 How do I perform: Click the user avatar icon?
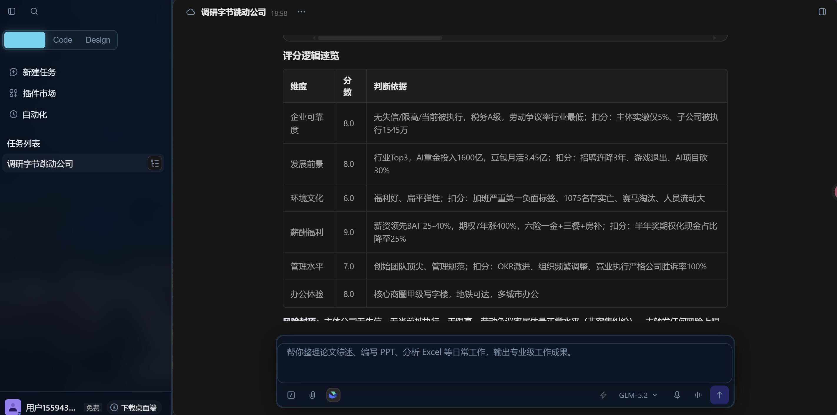(x=13, y=407)
